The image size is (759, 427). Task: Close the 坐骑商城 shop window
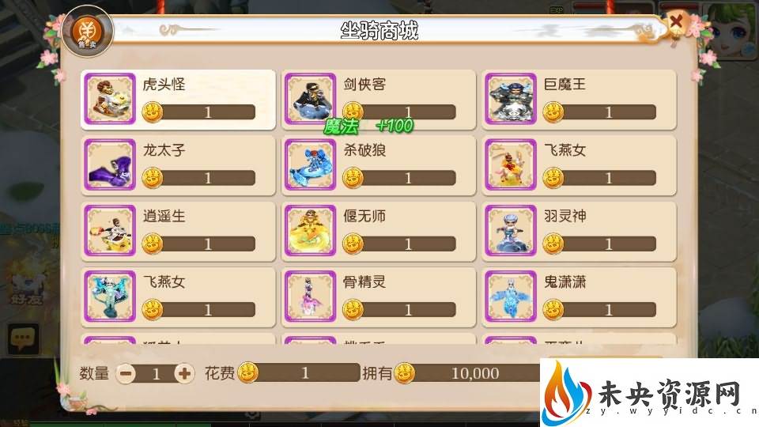click(x=676, y=21)
